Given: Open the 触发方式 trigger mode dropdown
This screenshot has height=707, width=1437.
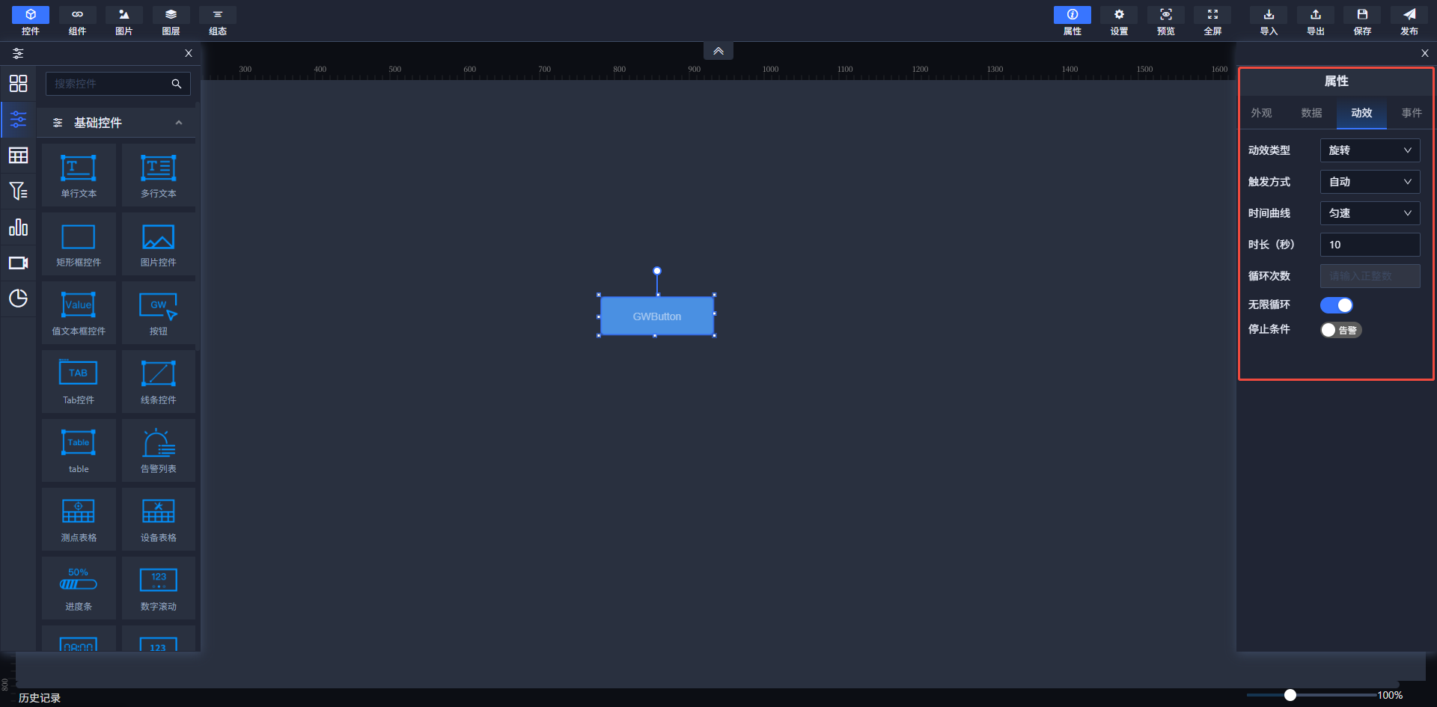Looking at the screenshot, I should (1370, 182).
